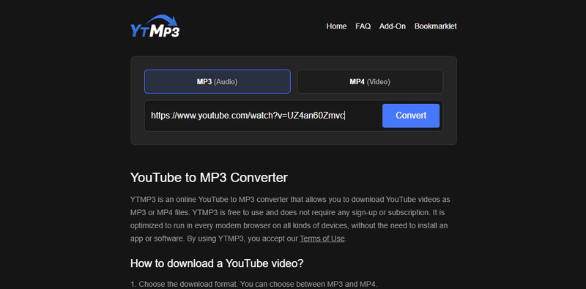Open the Terms of Use link
Viewport: 586px width, 289px height.
(x=322, y=239)
